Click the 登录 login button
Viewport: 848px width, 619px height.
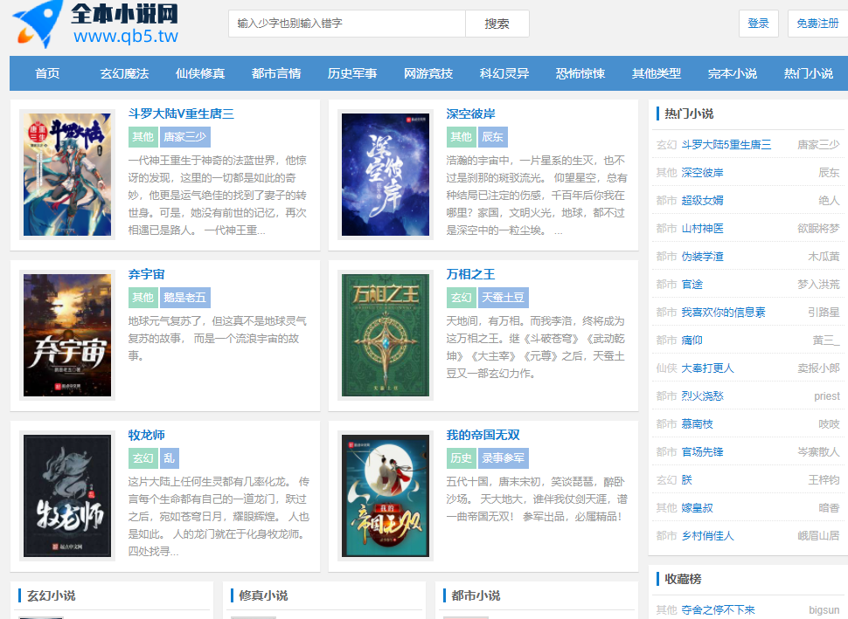(x=758, y=24)
